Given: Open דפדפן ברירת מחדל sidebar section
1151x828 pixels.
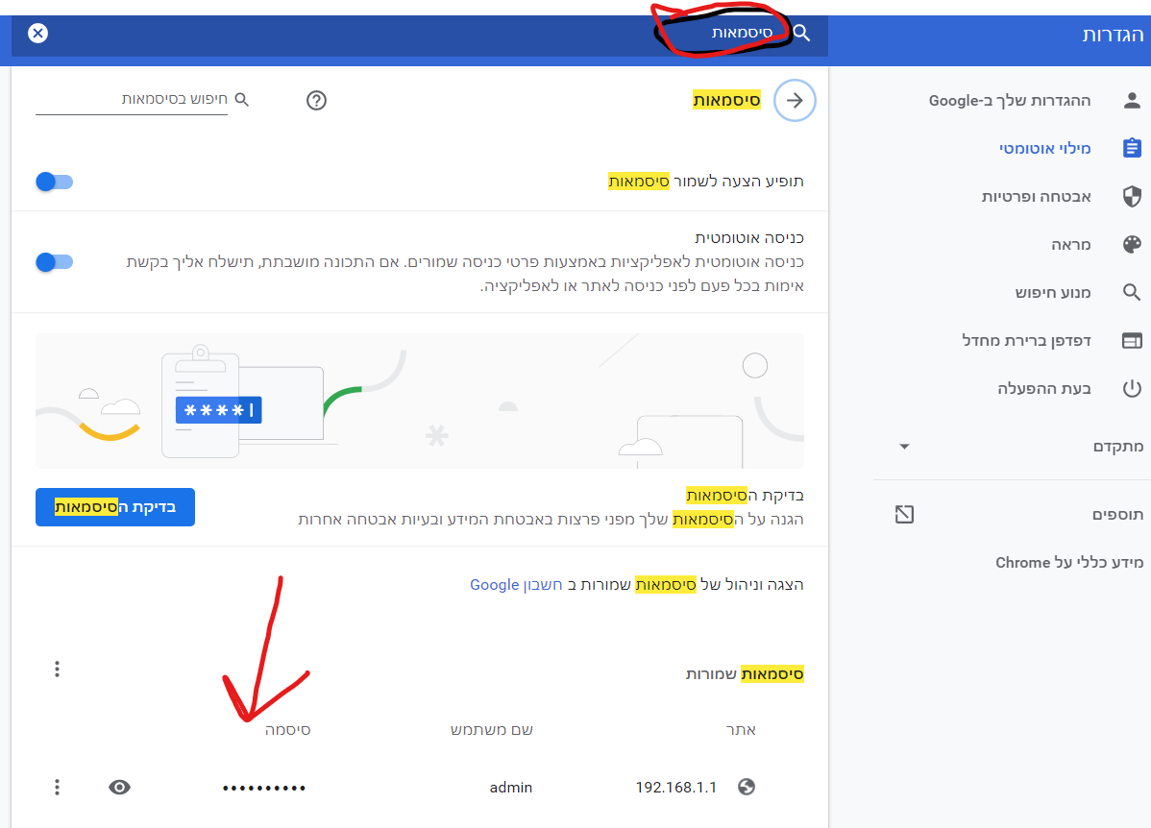Looking at the screenshot, I should pos(1026,341).
